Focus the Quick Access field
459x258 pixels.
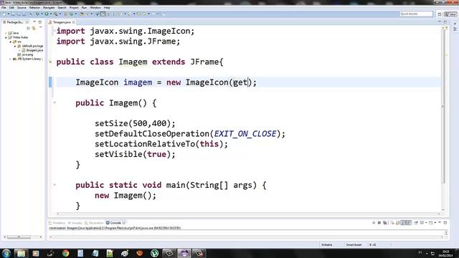(x=416, y=14)
